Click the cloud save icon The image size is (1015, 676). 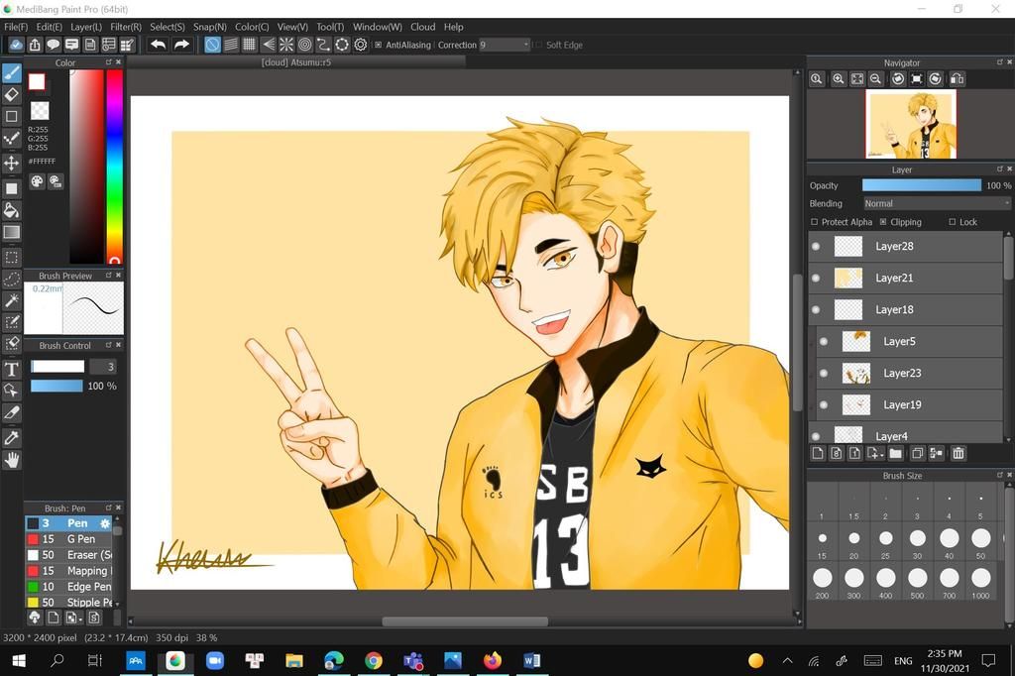click(x=16, y=45)
